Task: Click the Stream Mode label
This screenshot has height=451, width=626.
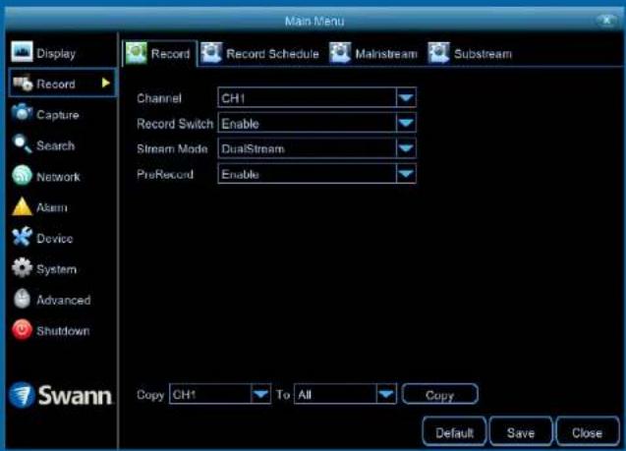Action: click(172, 149)
